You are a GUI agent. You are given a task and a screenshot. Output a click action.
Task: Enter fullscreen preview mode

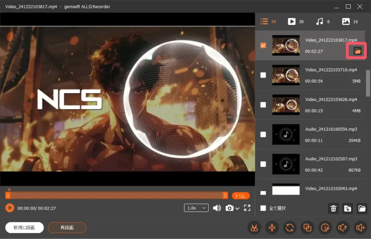point(247,208)
